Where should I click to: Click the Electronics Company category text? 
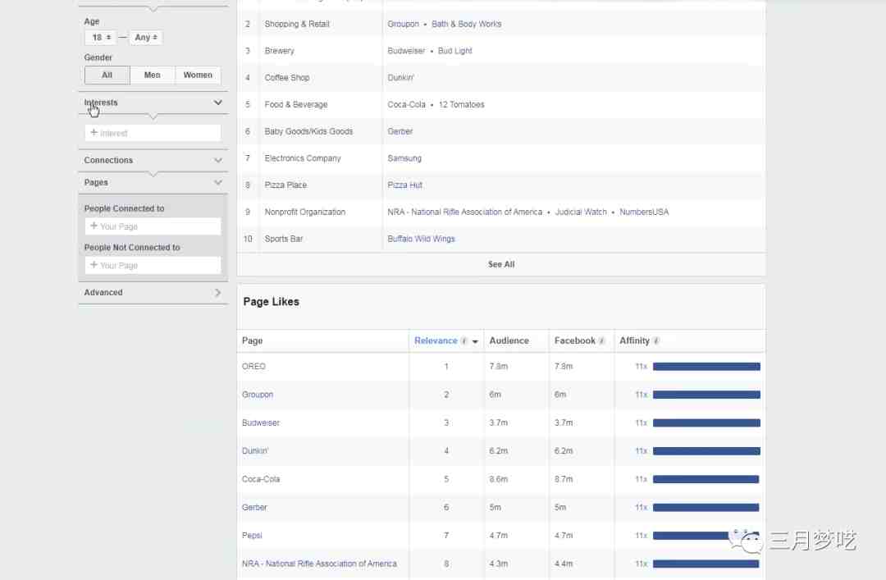303,158
